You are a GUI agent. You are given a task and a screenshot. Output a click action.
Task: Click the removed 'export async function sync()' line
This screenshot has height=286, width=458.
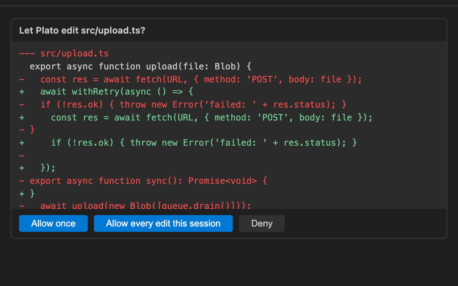(143, 181)
